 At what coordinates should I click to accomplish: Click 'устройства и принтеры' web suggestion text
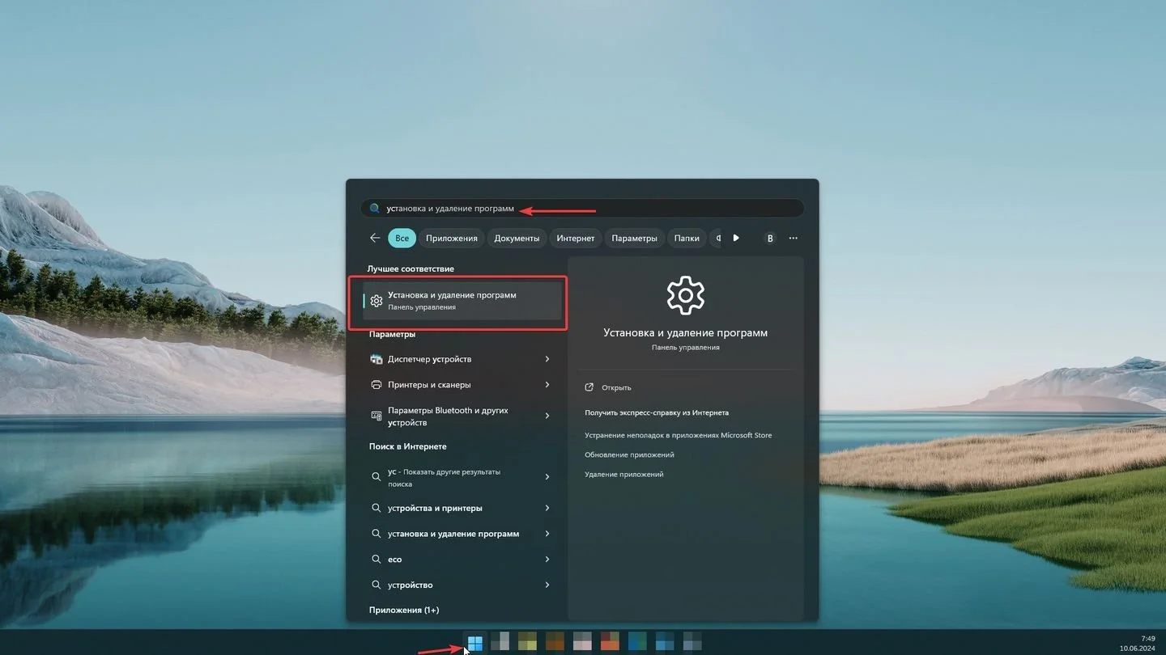[x=435, y=508]
